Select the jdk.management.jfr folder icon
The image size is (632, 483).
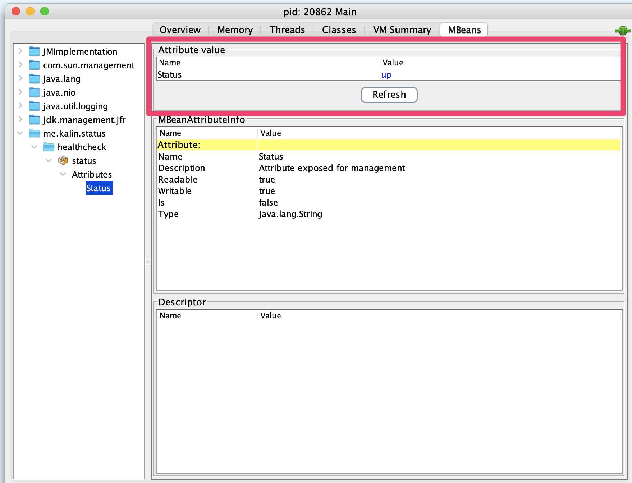click(x=35, y=120)
